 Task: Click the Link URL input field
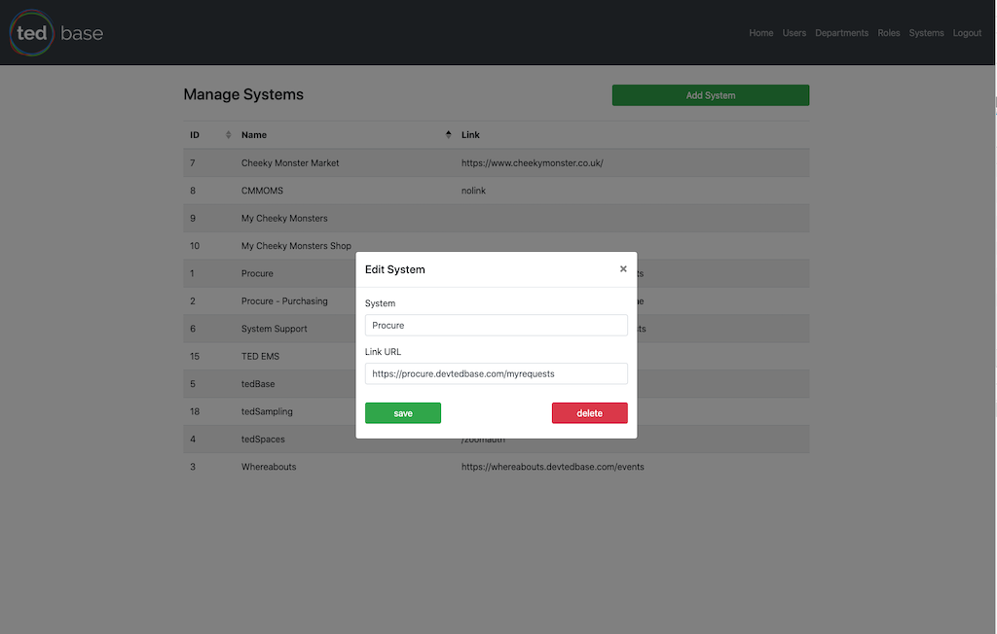point(496,373)
